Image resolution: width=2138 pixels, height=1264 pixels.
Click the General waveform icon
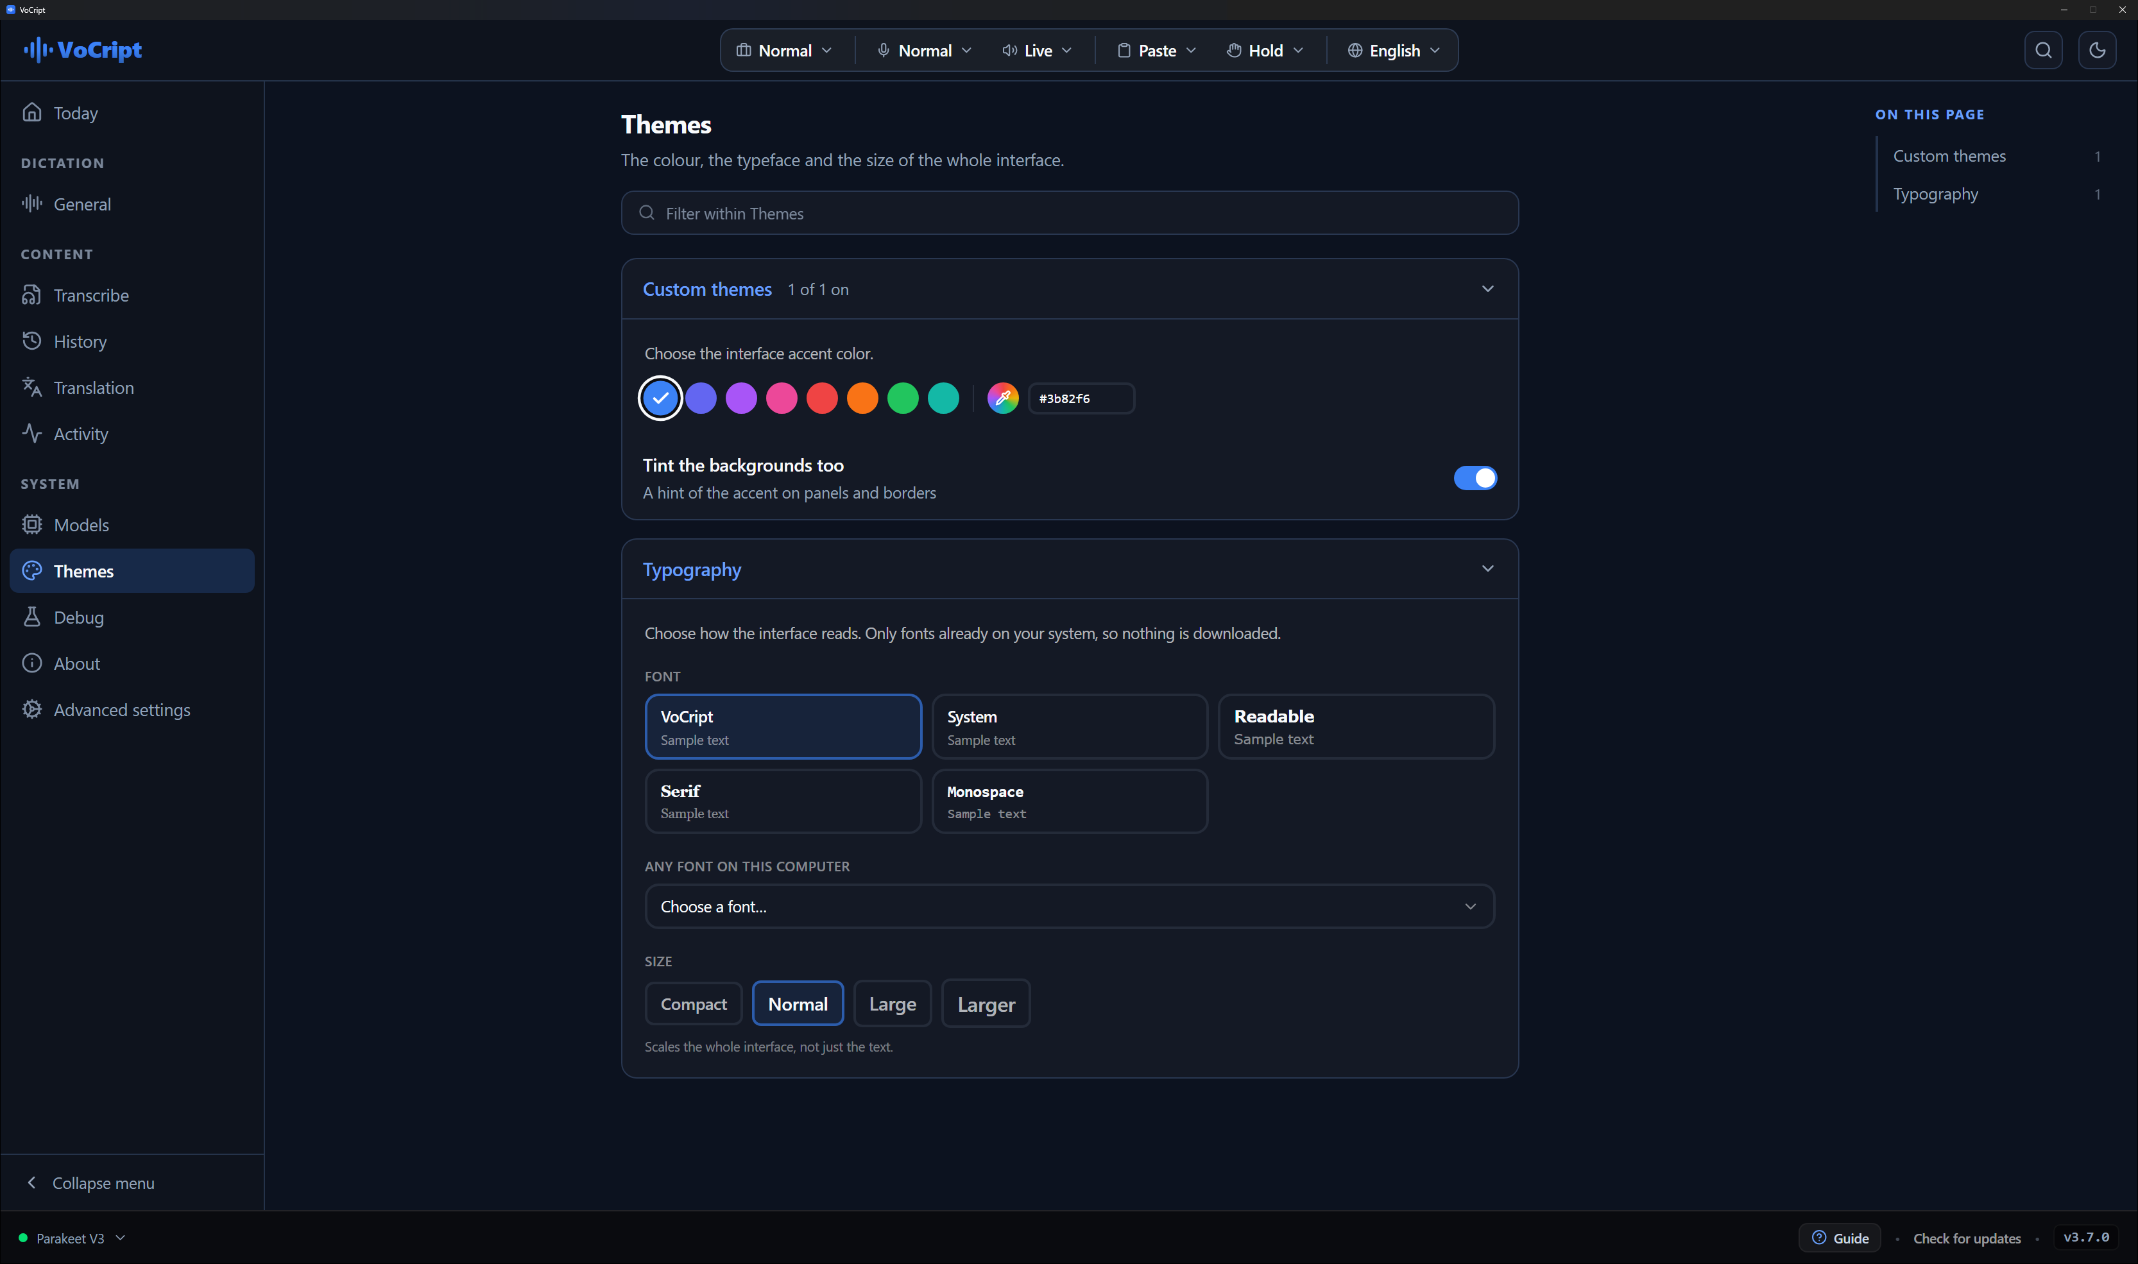click(31, 203)
